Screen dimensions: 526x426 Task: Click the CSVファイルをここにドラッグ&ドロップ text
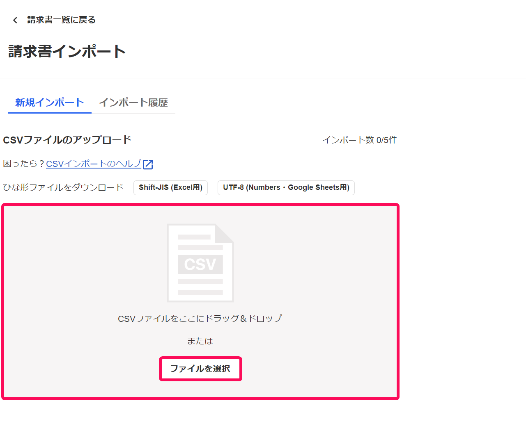pos(200,319)
